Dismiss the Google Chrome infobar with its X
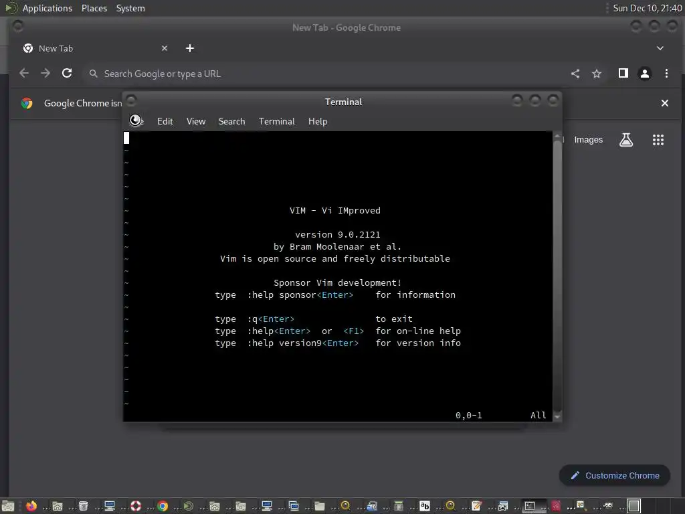 coord(664,103)
